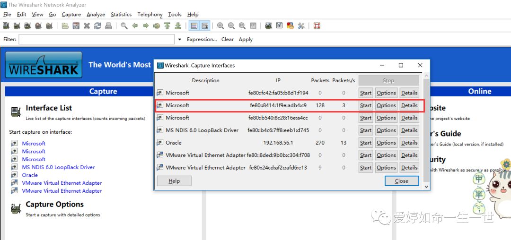
Task: Click the Interface List card icon
Action: point(16,112)
